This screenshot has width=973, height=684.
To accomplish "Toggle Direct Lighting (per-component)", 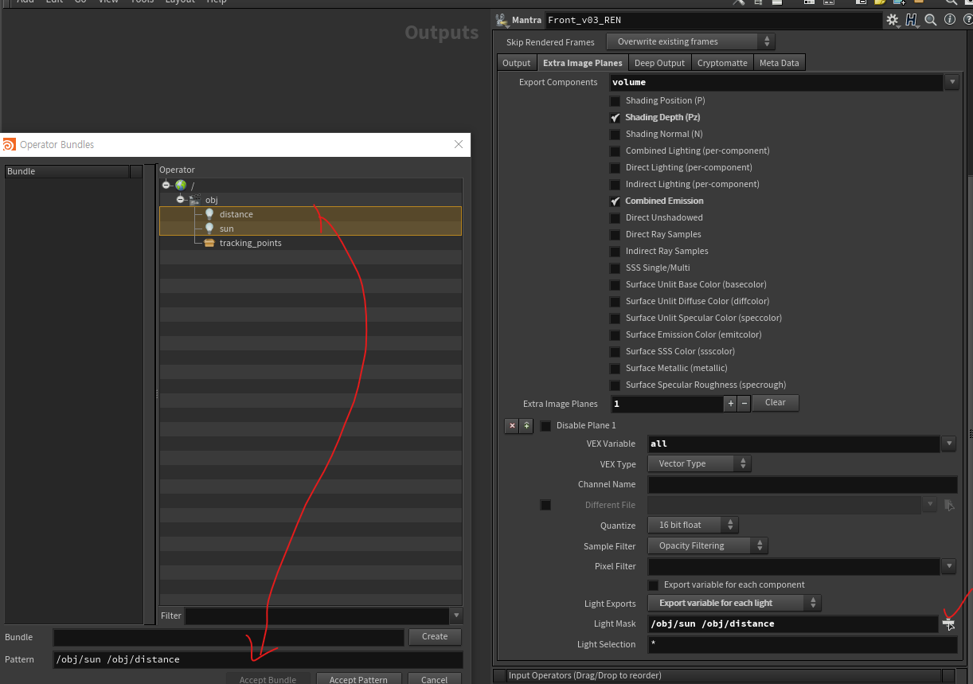I will (x=615, y=168).
